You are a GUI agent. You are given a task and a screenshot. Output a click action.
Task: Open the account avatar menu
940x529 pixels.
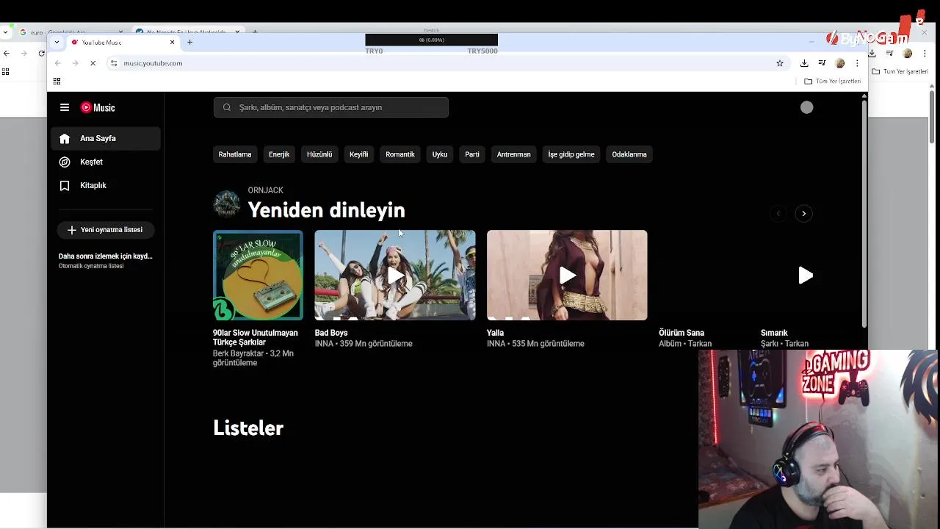coord(806,107)
